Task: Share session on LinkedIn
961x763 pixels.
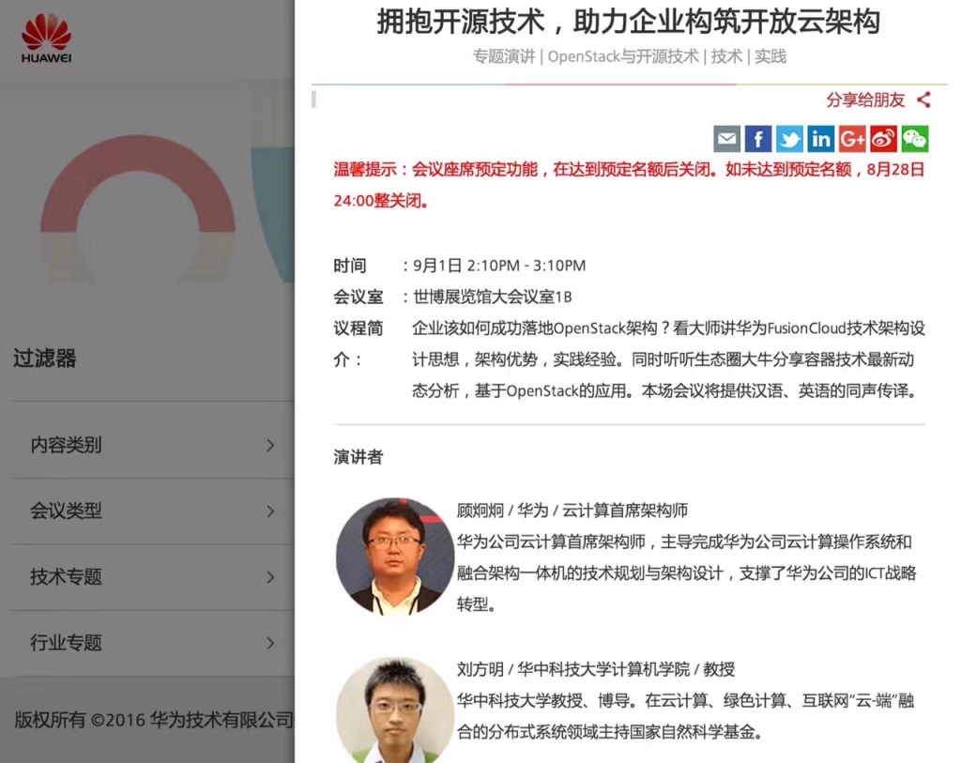Action: point(820,139)
